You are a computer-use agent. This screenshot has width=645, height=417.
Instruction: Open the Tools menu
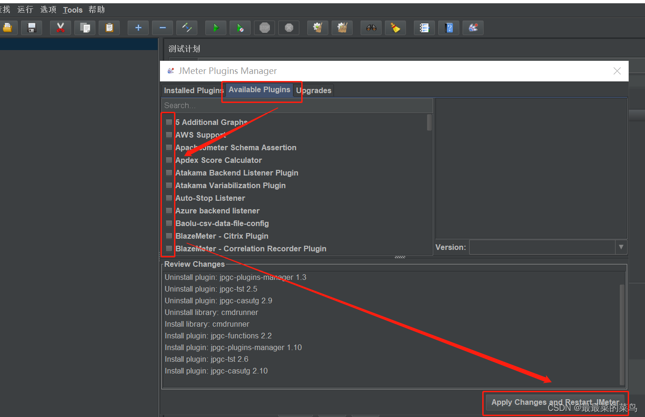[x=72, y=10]
